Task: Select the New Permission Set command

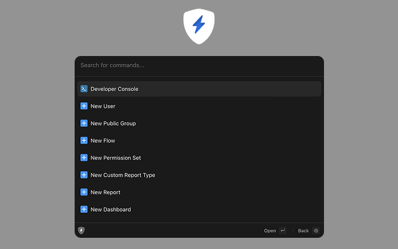Action: (199, 157)
